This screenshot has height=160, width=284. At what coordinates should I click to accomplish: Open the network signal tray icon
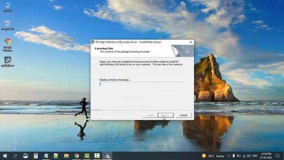[244, 156]
